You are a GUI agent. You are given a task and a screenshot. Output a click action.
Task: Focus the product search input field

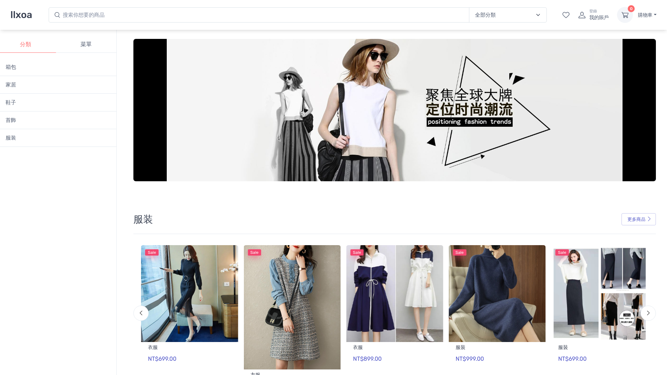click(259, 15)
